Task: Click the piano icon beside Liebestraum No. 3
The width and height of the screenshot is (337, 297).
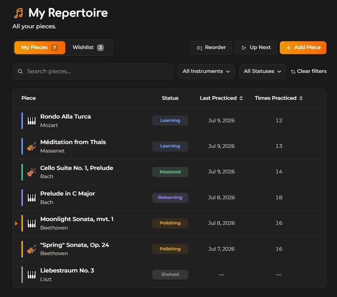Action: click(32, 275)
